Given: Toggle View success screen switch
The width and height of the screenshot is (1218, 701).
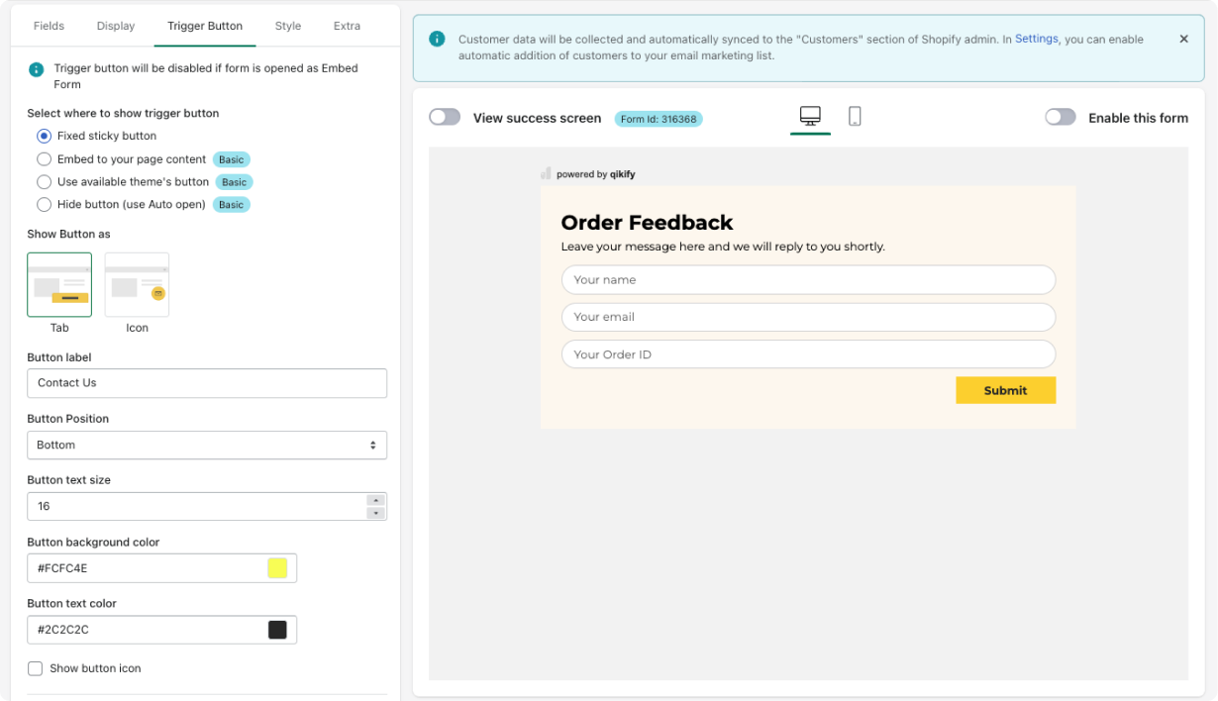Looking at the screenshot, I should [445, 117].
